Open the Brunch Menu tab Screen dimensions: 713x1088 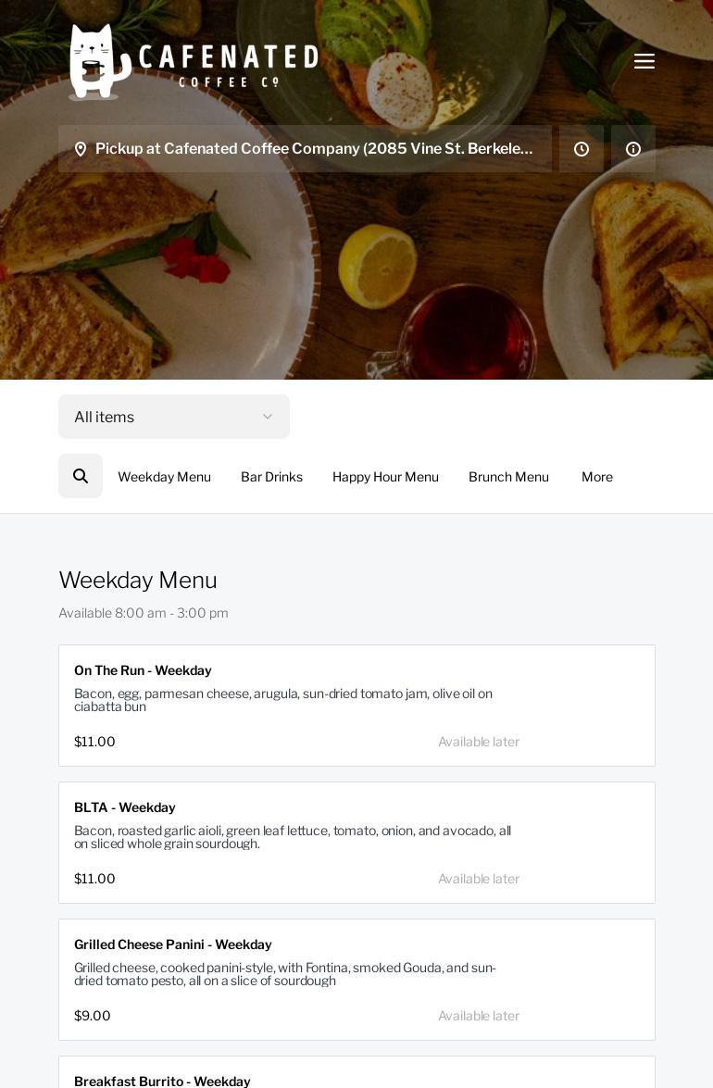[x=508, y=477]
